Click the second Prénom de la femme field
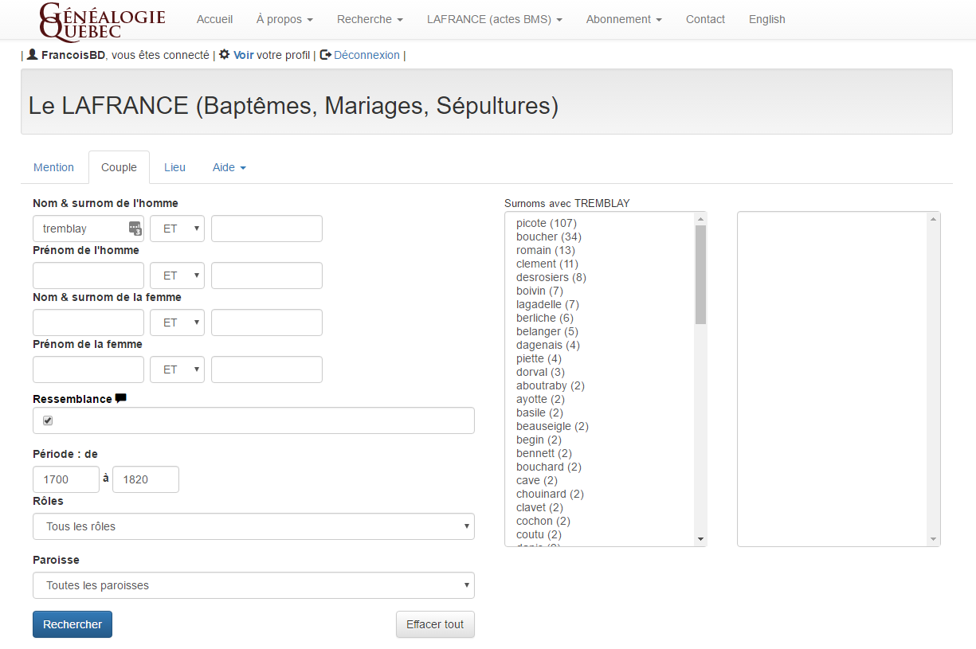 pos(267,369)
